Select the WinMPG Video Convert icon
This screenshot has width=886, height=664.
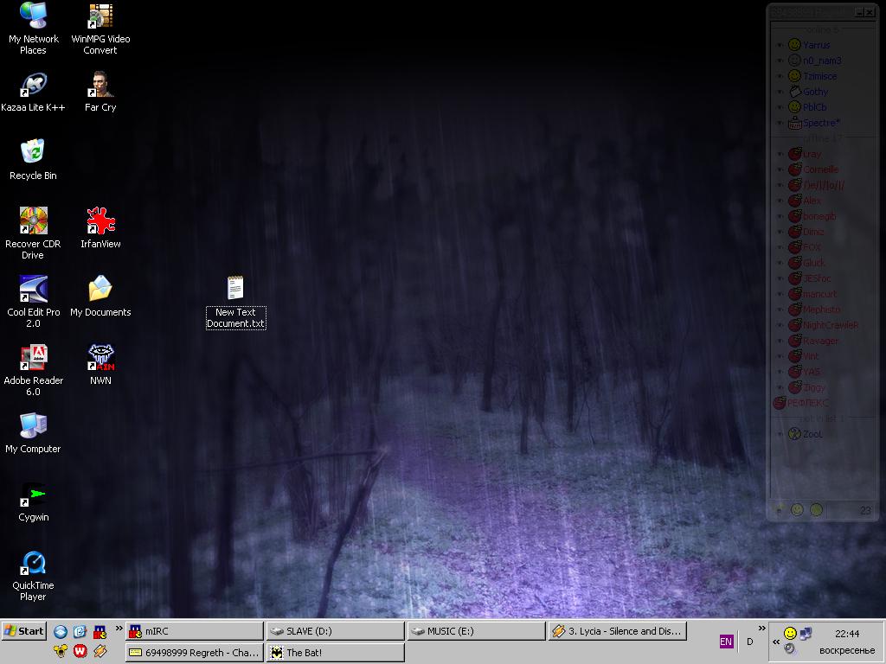tap(100, 17)
